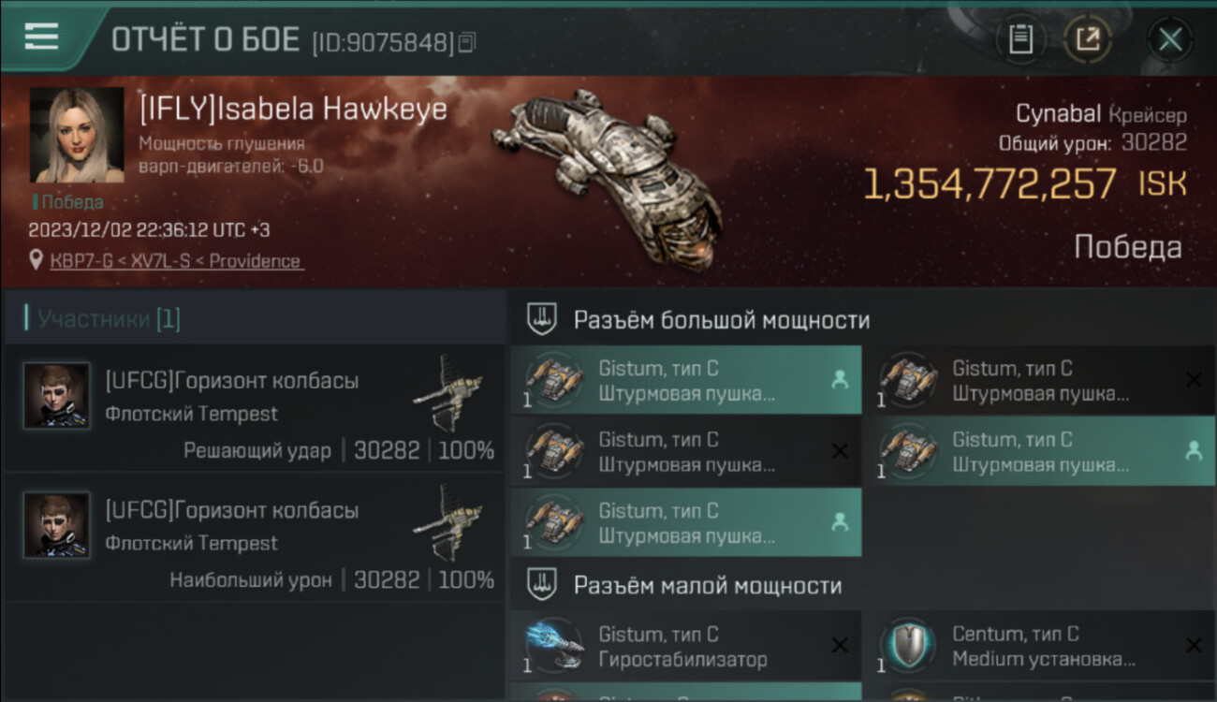Screen dimensions: 1217x702
Task: Click the high power slot header icon
Action: pyautogui.click(x=541, y=319)
